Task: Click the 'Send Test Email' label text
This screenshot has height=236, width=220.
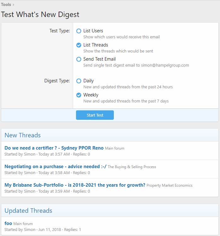Action: click(x=100, y=59)
